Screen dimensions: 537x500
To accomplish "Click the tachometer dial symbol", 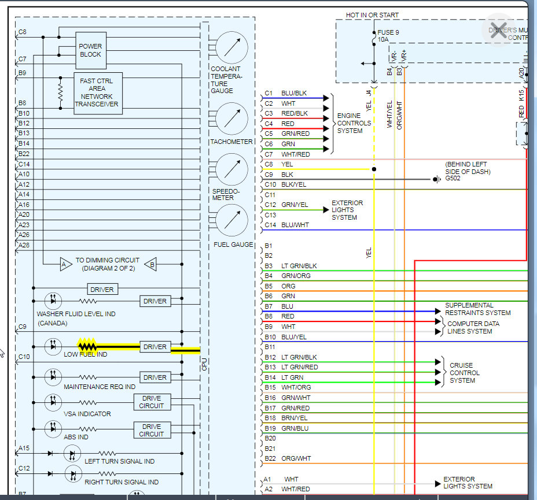I will (x=232, y=118).
